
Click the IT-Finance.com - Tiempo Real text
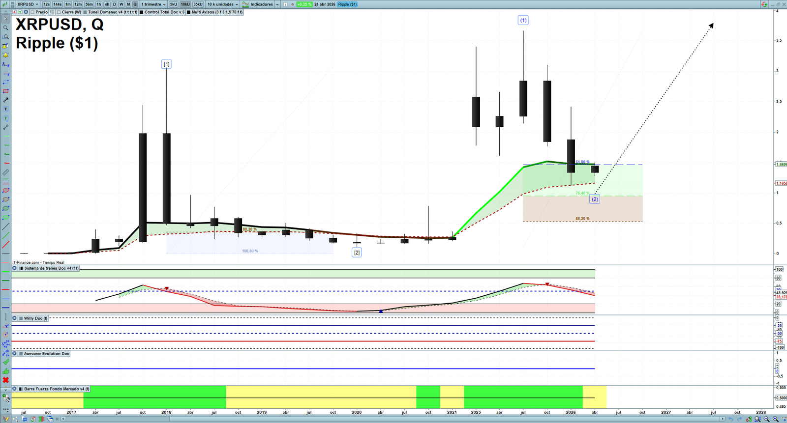click(x=38, y=262)
